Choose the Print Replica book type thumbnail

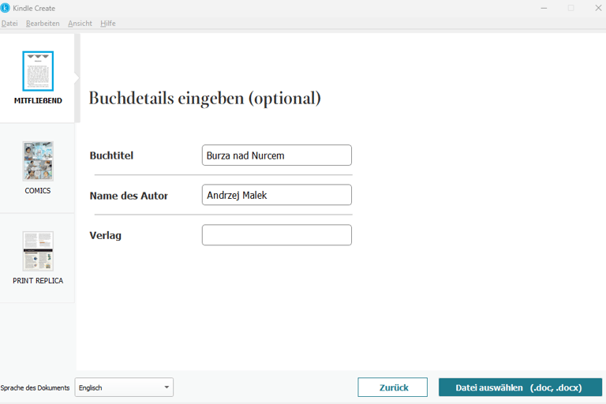point(38,251)
